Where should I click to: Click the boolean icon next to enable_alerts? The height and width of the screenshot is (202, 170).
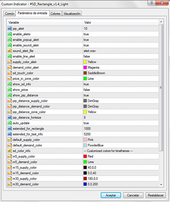coord(10,34)
